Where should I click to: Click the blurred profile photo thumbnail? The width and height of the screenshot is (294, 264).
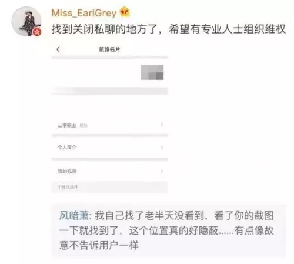pyautogui.click(x=152, y=72)
